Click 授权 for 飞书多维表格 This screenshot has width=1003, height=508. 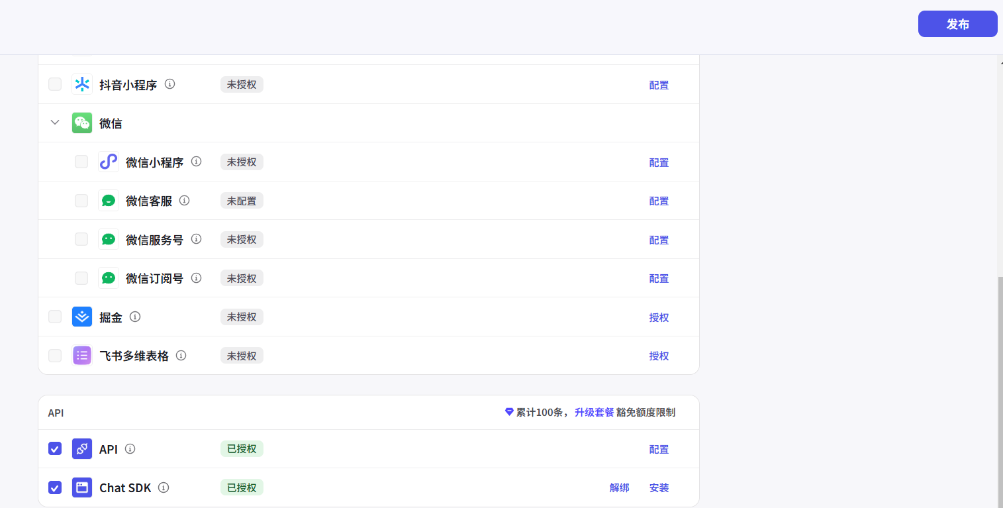pyautogui.click(x=659, y=356)
